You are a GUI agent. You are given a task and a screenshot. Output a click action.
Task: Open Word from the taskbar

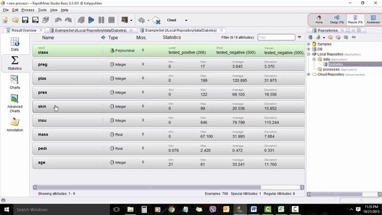click(254, 210)
